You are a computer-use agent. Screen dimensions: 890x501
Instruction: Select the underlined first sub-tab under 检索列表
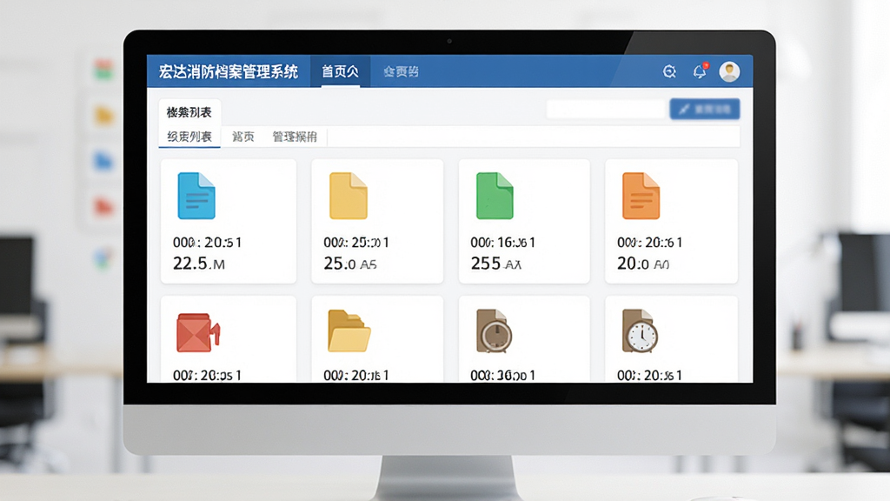[189, 137]
